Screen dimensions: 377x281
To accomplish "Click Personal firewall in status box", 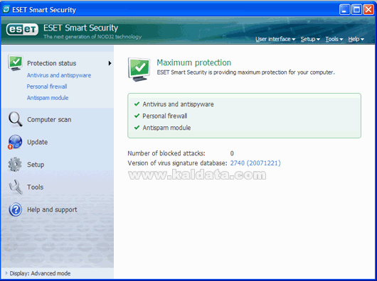I will [165, 116].
